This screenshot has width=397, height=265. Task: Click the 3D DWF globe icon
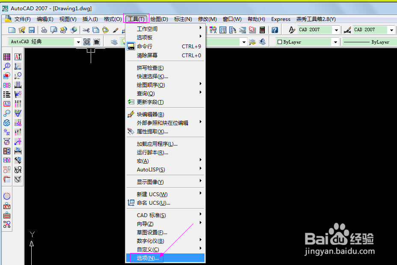pyautogui.click(x=74, y=30)
